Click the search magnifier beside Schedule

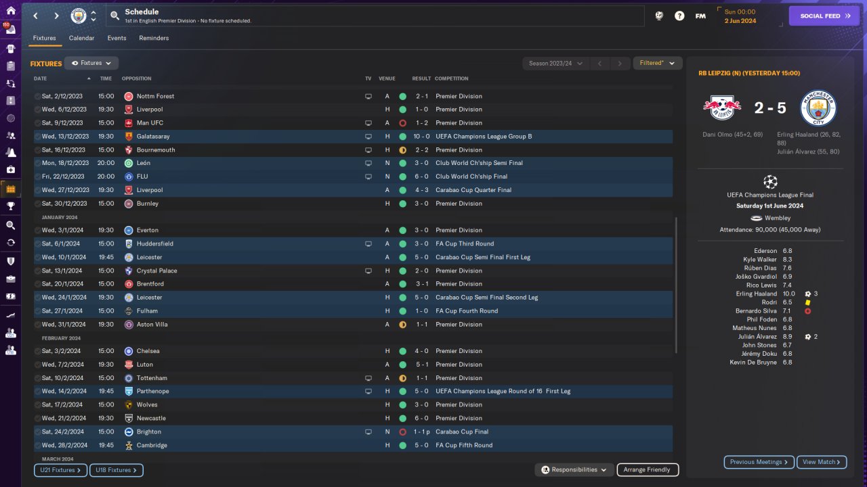point(115,16)
